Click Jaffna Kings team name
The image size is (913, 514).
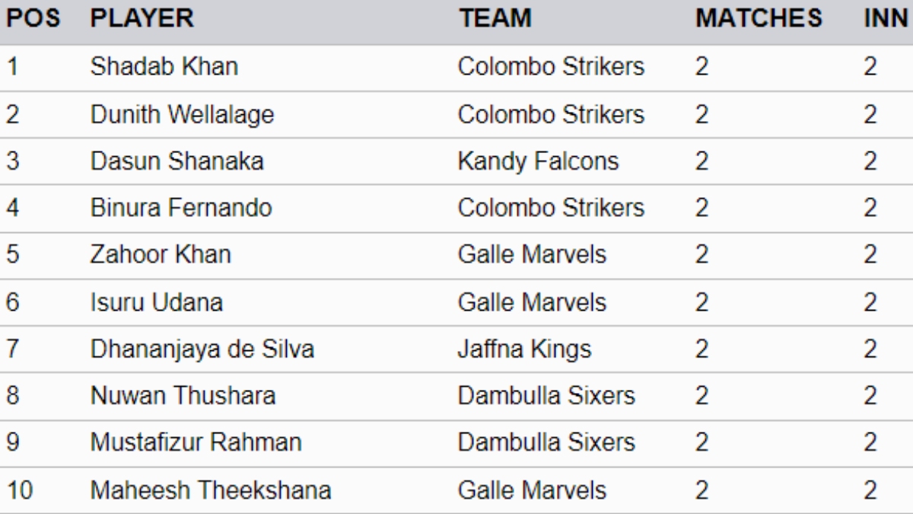coord(524,350)
